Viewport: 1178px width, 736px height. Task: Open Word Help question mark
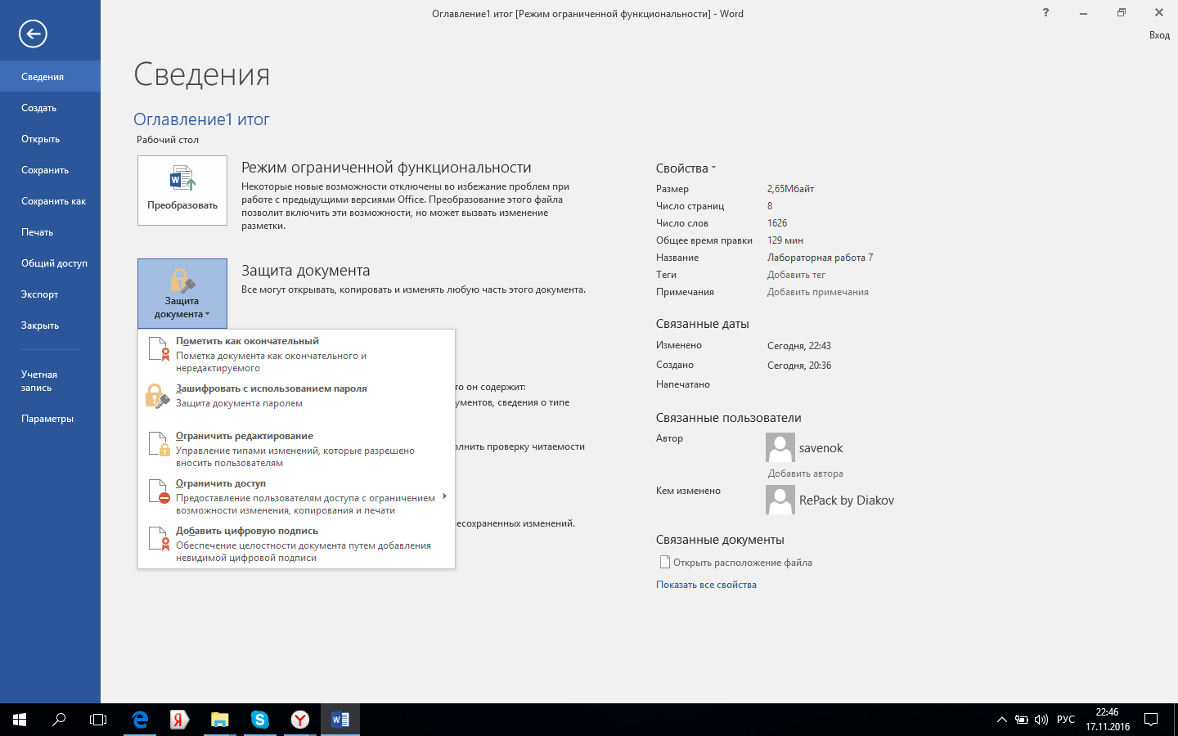coord(1045,12)
